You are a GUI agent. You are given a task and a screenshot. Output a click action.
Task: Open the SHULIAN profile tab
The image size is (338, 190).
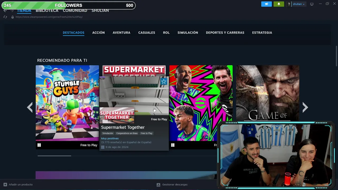coord(100,11)
